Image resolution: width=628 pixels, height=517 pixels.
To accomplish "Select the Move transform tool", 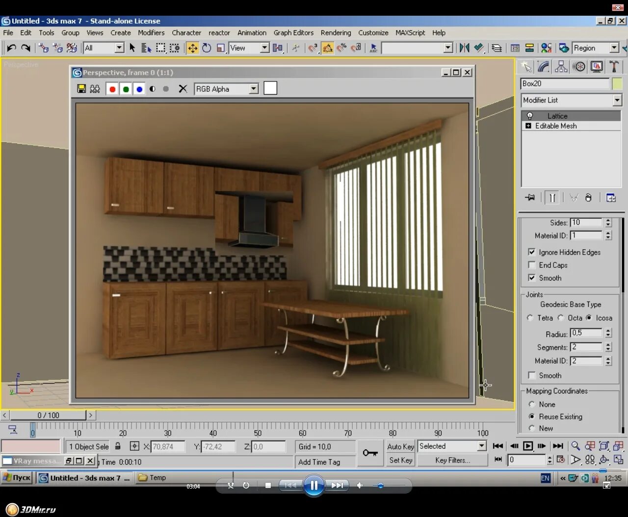I will pos(192,48).
